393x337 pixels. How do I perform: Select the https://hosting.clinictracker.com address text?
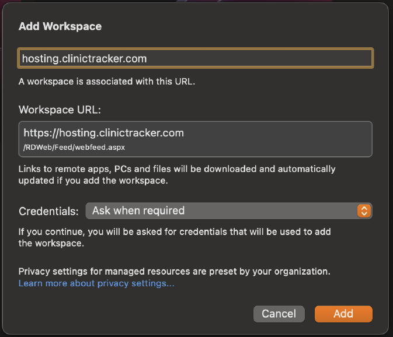(104, 133)
